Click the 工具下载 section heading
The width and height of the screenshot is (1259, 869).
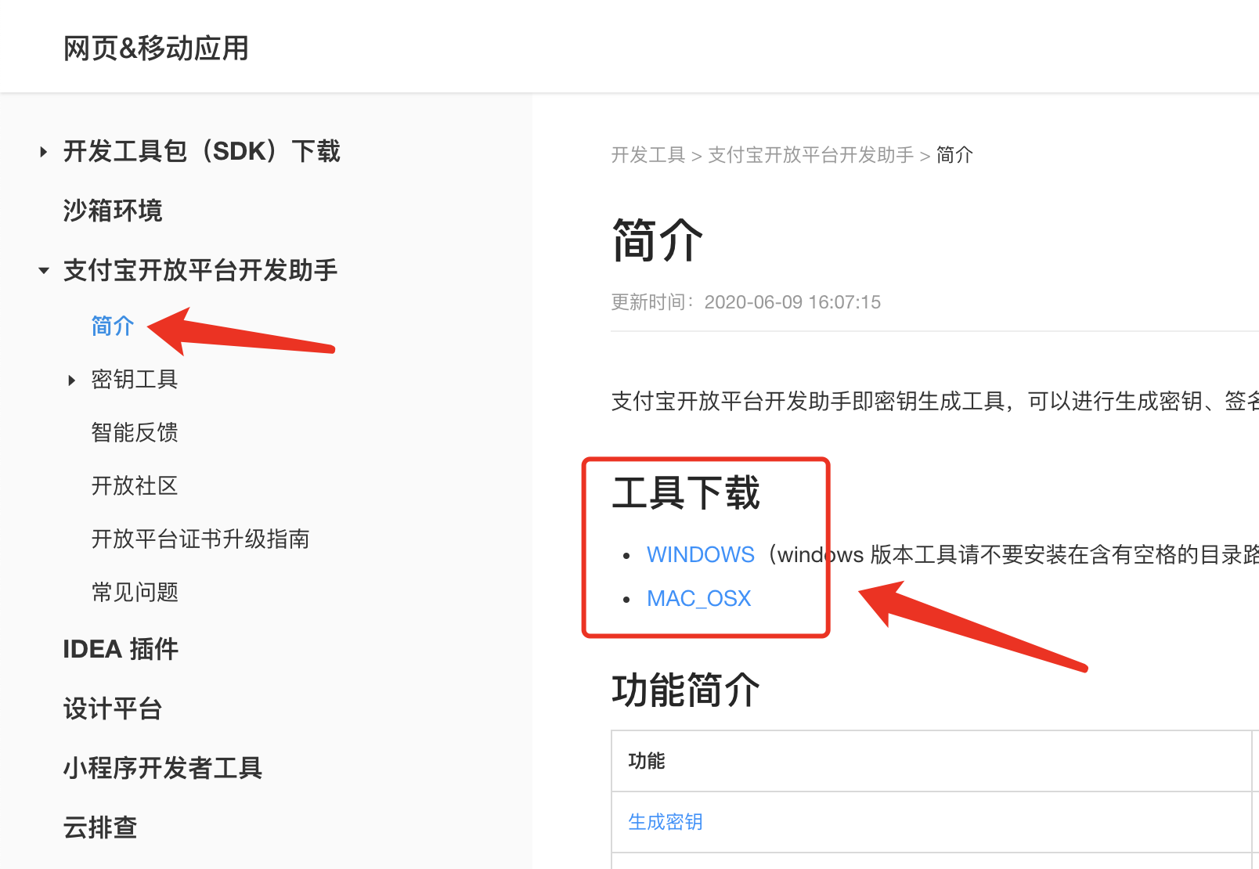[x=686, y=492]
